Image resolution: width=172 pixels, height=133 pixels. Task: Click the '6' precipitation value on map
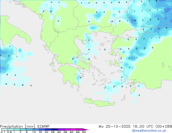click(x=135, y=21)
